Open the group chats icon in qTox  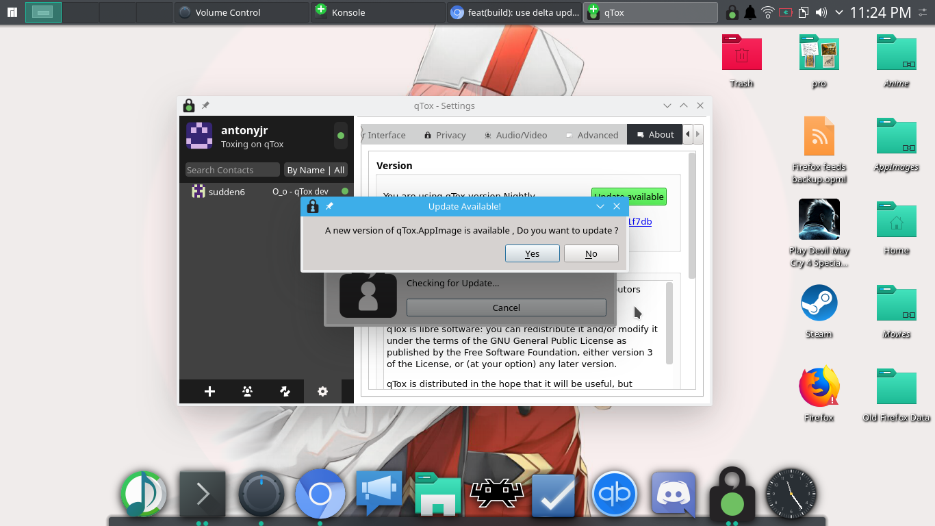pyautogui.click(x=247, y=391)
